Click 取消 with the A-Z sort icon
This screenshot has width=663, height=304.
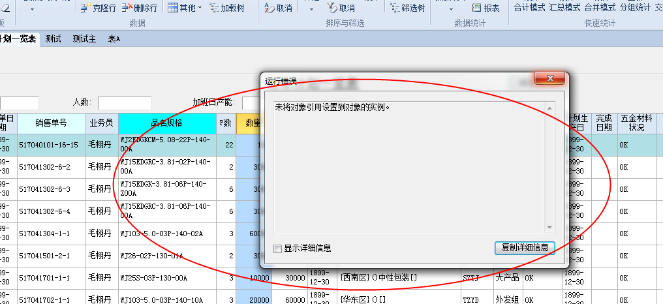pos(278,8)
